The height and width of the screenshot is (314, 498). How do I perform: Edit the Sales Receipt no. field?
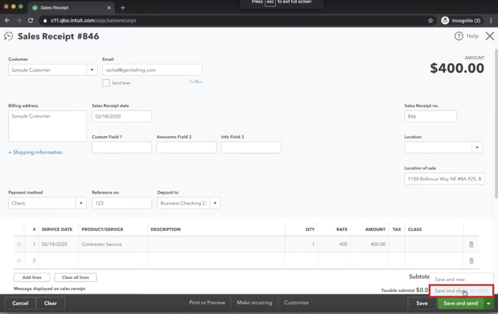point(430,116)
